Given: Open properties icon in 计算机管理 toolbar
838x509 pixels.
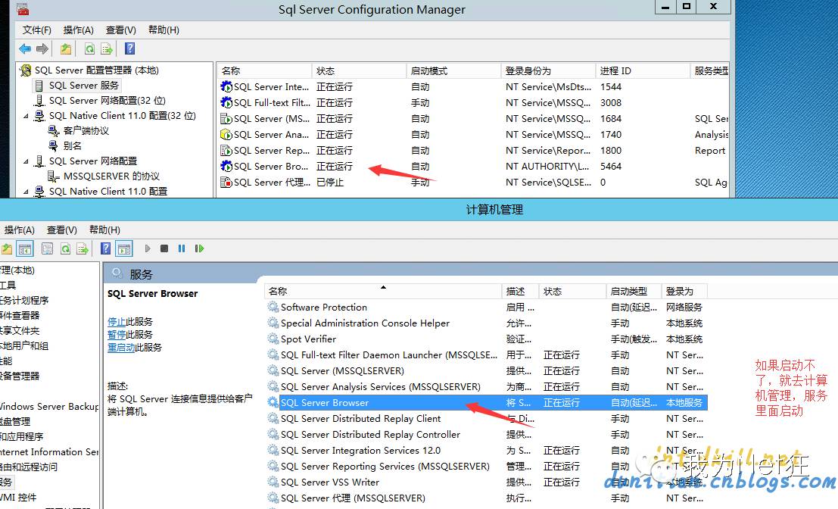Looking at the screenshot, I should click(x=47, y=248).
